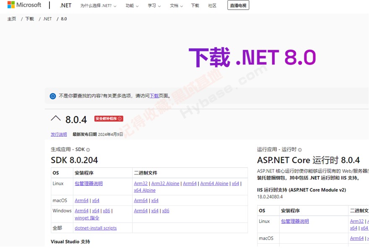Click .NET in the breadcrumb trail

(x=47, y=19)
